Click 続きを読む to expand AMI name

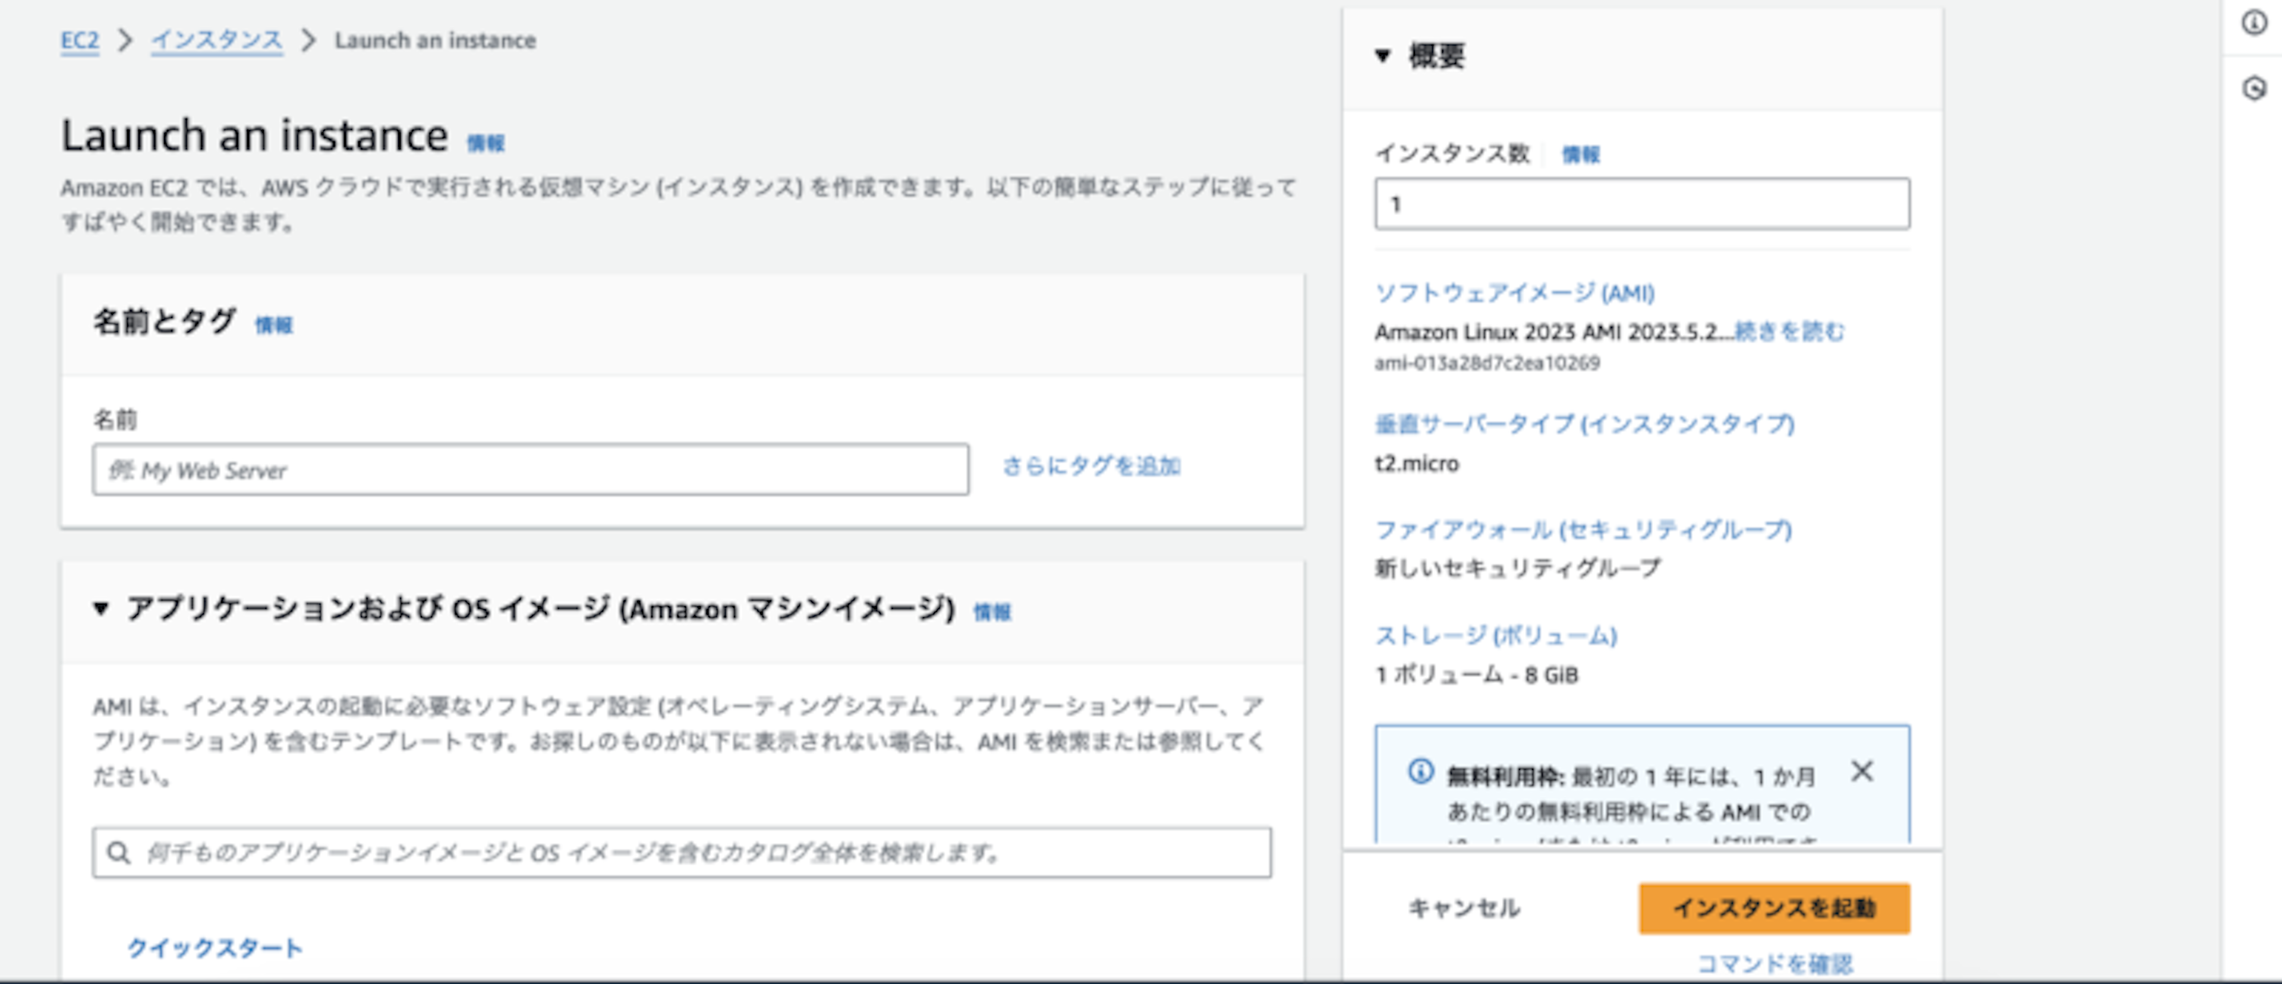click(1789, 332)
